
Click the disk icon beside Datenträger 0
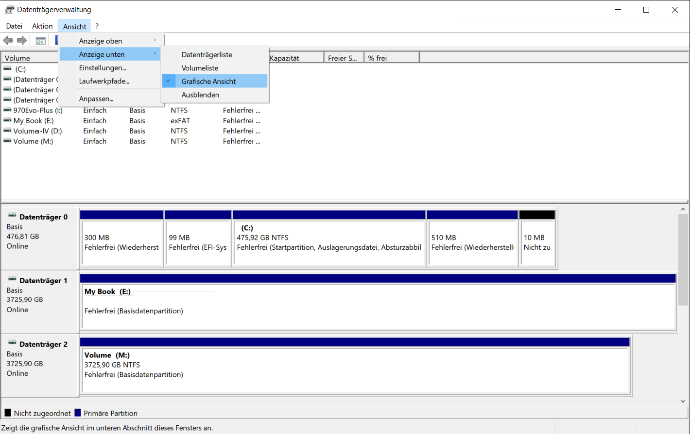click(12, 216)
